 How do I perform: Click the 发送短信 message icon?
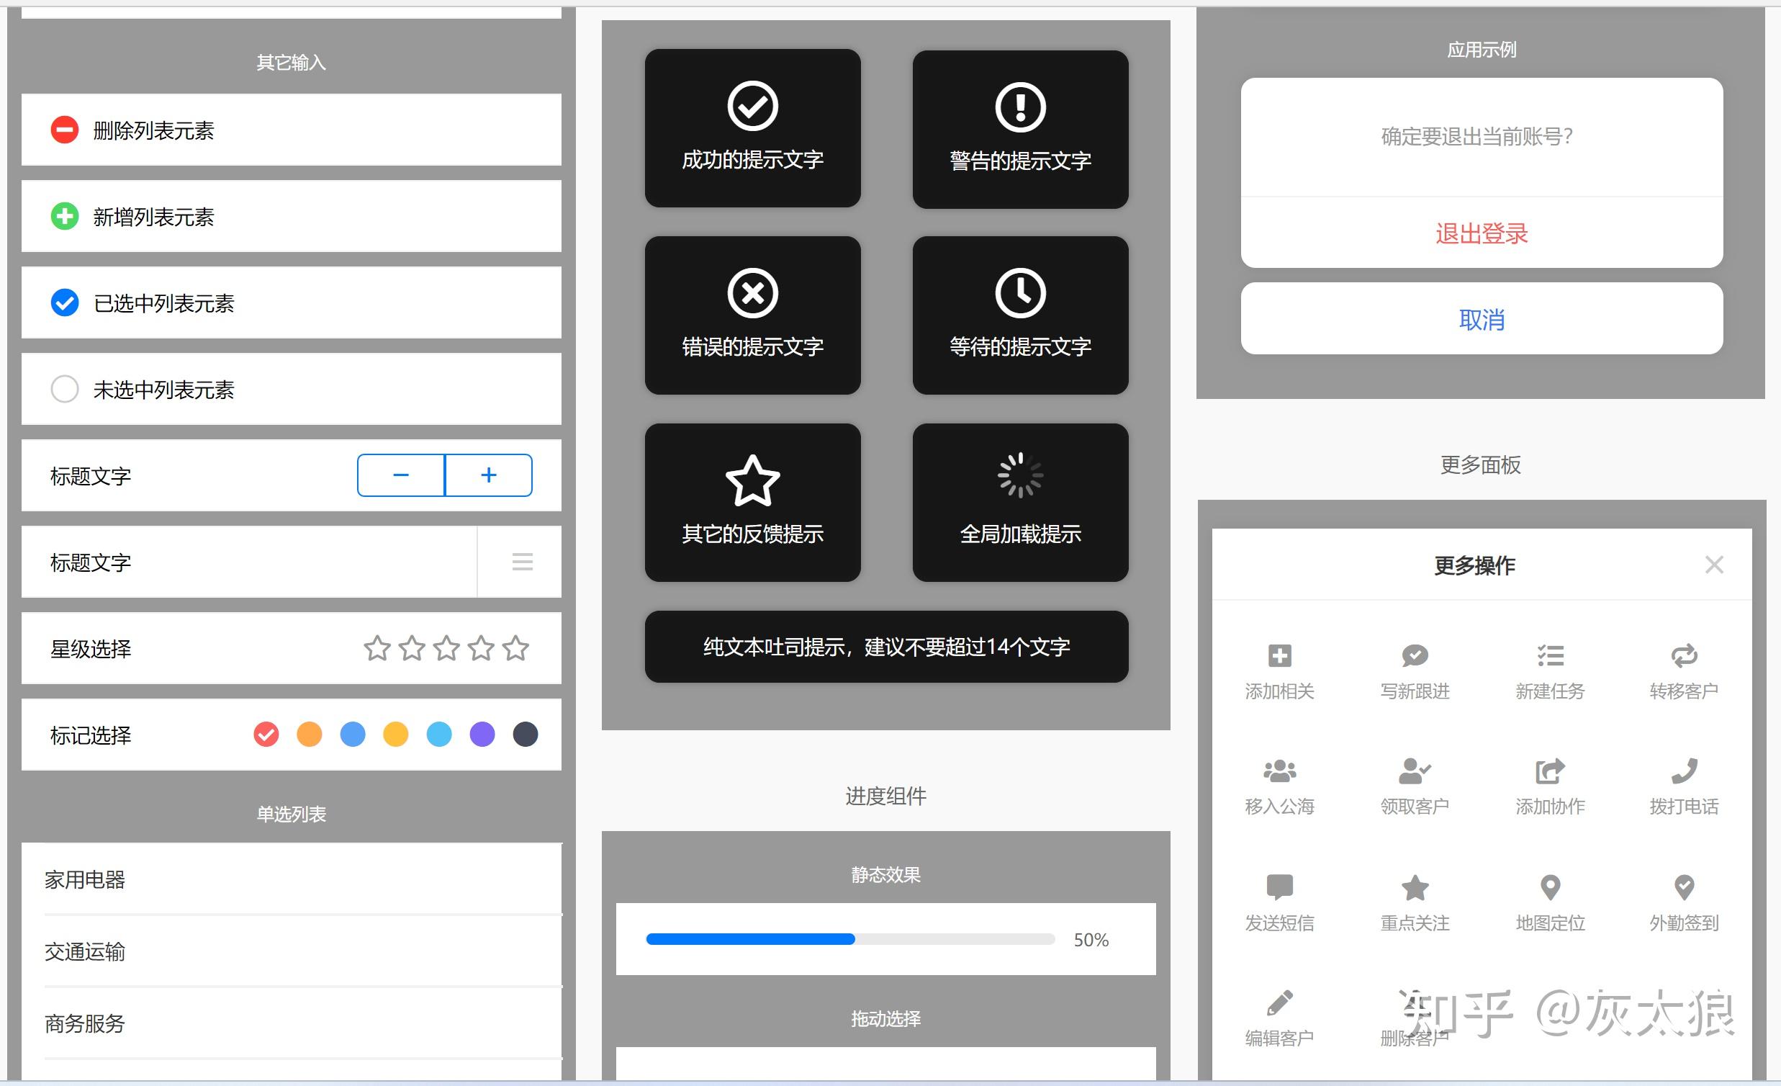coord(1279,887)
